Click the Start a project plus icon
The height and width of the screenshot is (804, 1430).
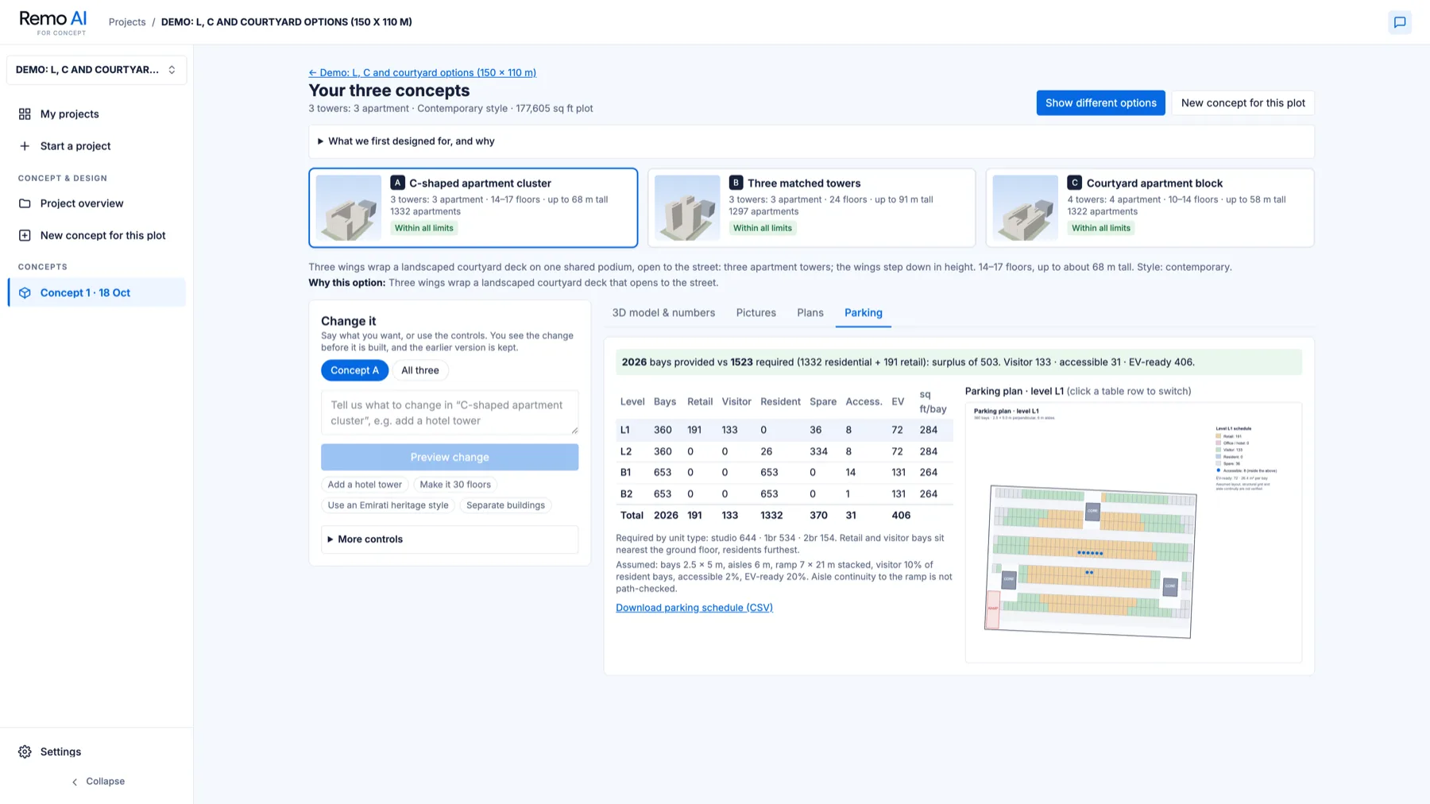tap(25, 146)
